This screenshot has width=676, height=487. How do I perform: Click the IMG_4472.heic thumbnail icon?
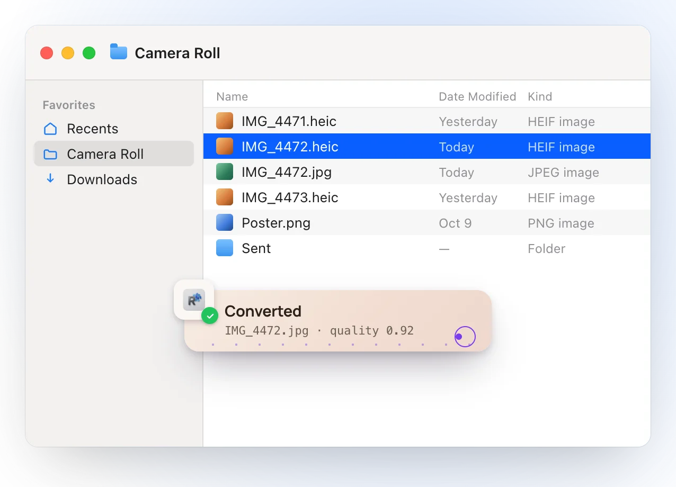click(x=225, y=147)
